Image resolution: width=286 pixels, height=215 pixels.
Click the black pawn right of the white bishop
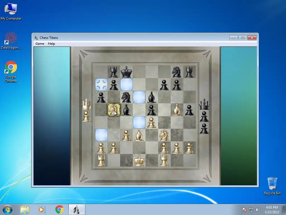pyautogui.click(x=189, y=110)
